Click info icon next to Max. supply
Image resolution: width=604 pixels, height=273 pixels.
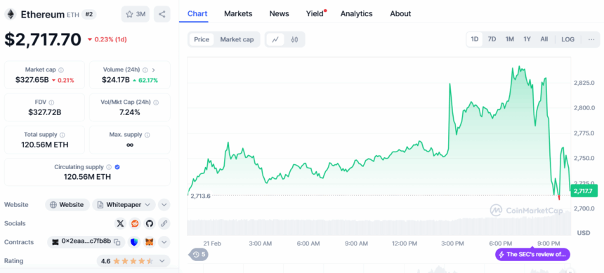[x=147, y=135]
